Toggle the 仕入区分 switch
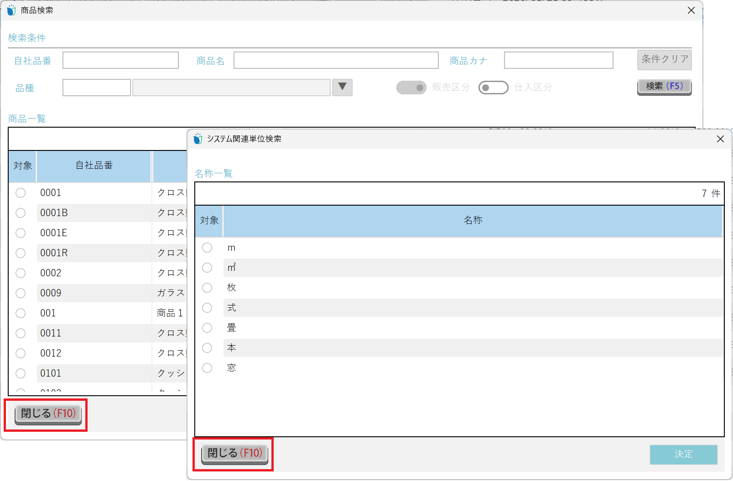The image size is (733, 481). pos(493,88)
